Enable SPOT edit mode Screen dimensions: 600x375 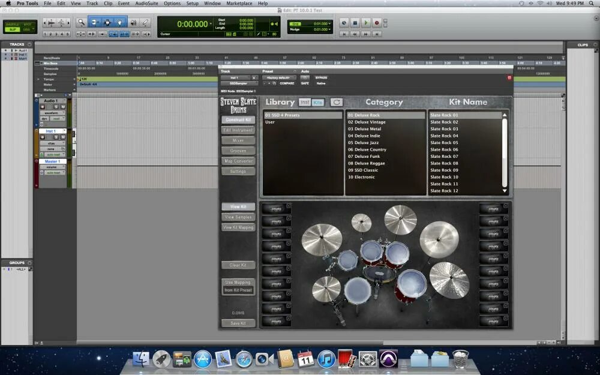pyautogui.click(x=28, y=25)
